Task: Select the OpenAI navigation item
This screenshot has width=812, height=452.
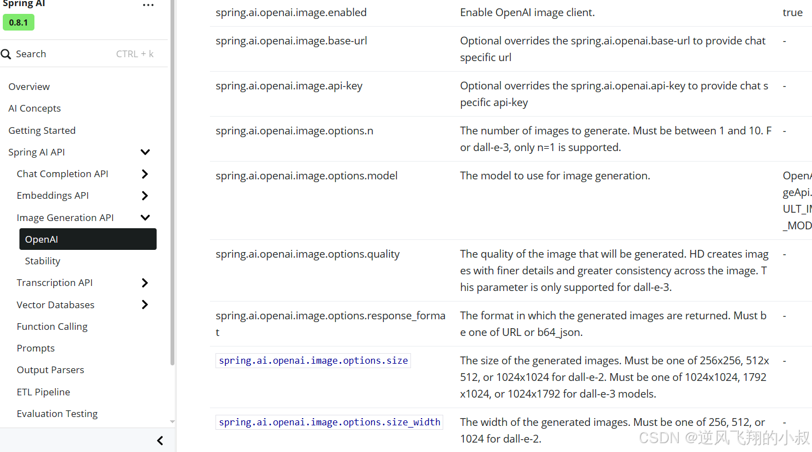Action: (88, 239)
